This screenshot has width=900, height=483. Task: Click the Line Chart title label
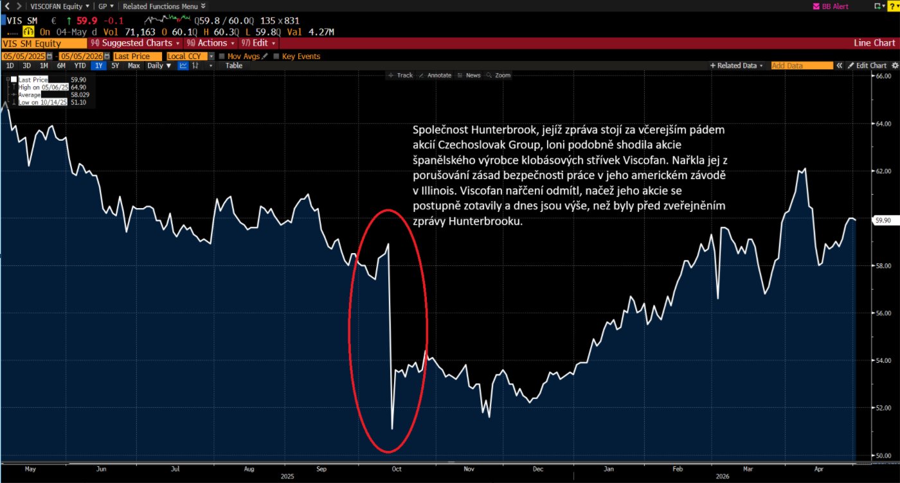[874, 43]
